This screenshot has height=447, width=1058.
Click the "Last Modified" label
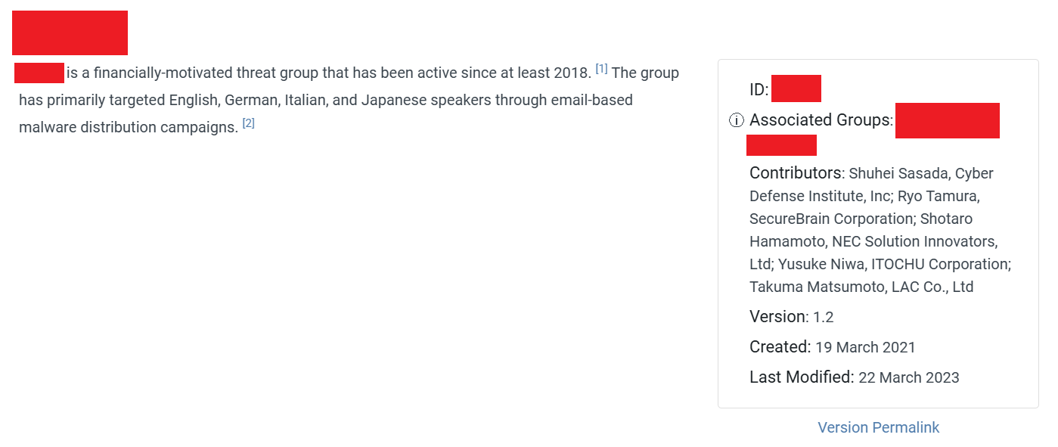click(801, 377)
